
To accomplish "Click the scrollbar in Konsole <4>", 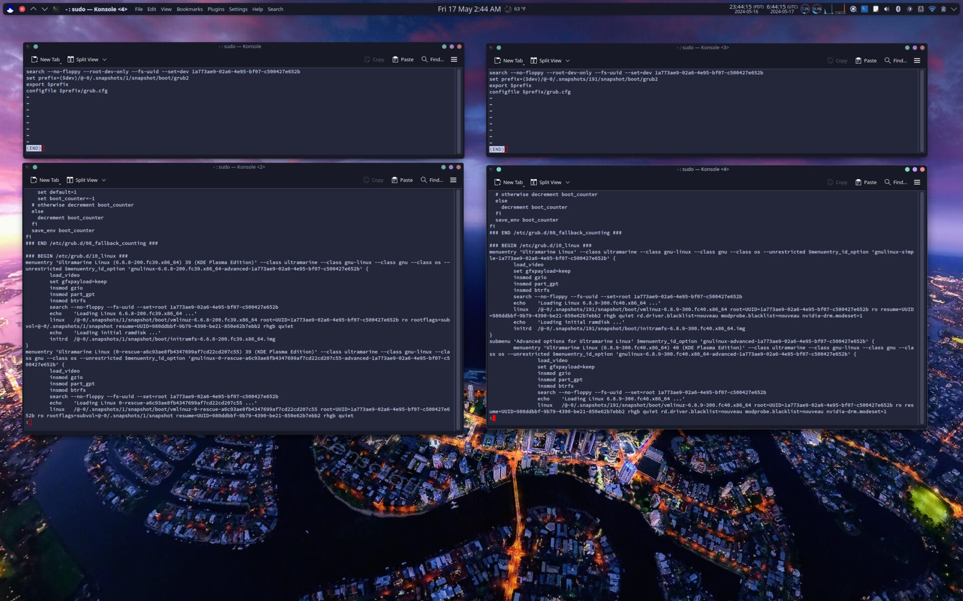I will coord(922,308).
